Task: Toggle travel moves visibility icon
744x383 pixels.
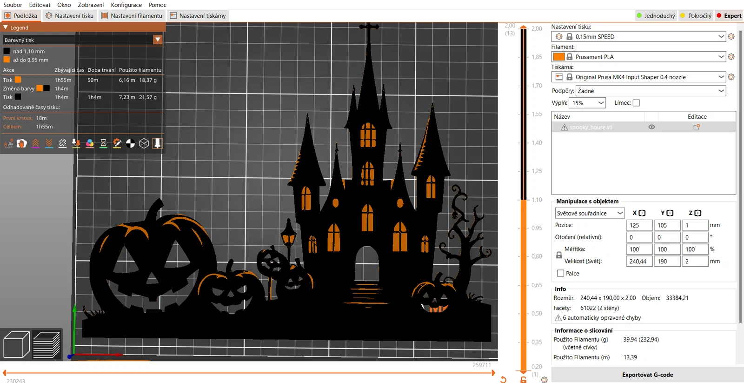Action: pyautogui.click(x=8, y=143)
